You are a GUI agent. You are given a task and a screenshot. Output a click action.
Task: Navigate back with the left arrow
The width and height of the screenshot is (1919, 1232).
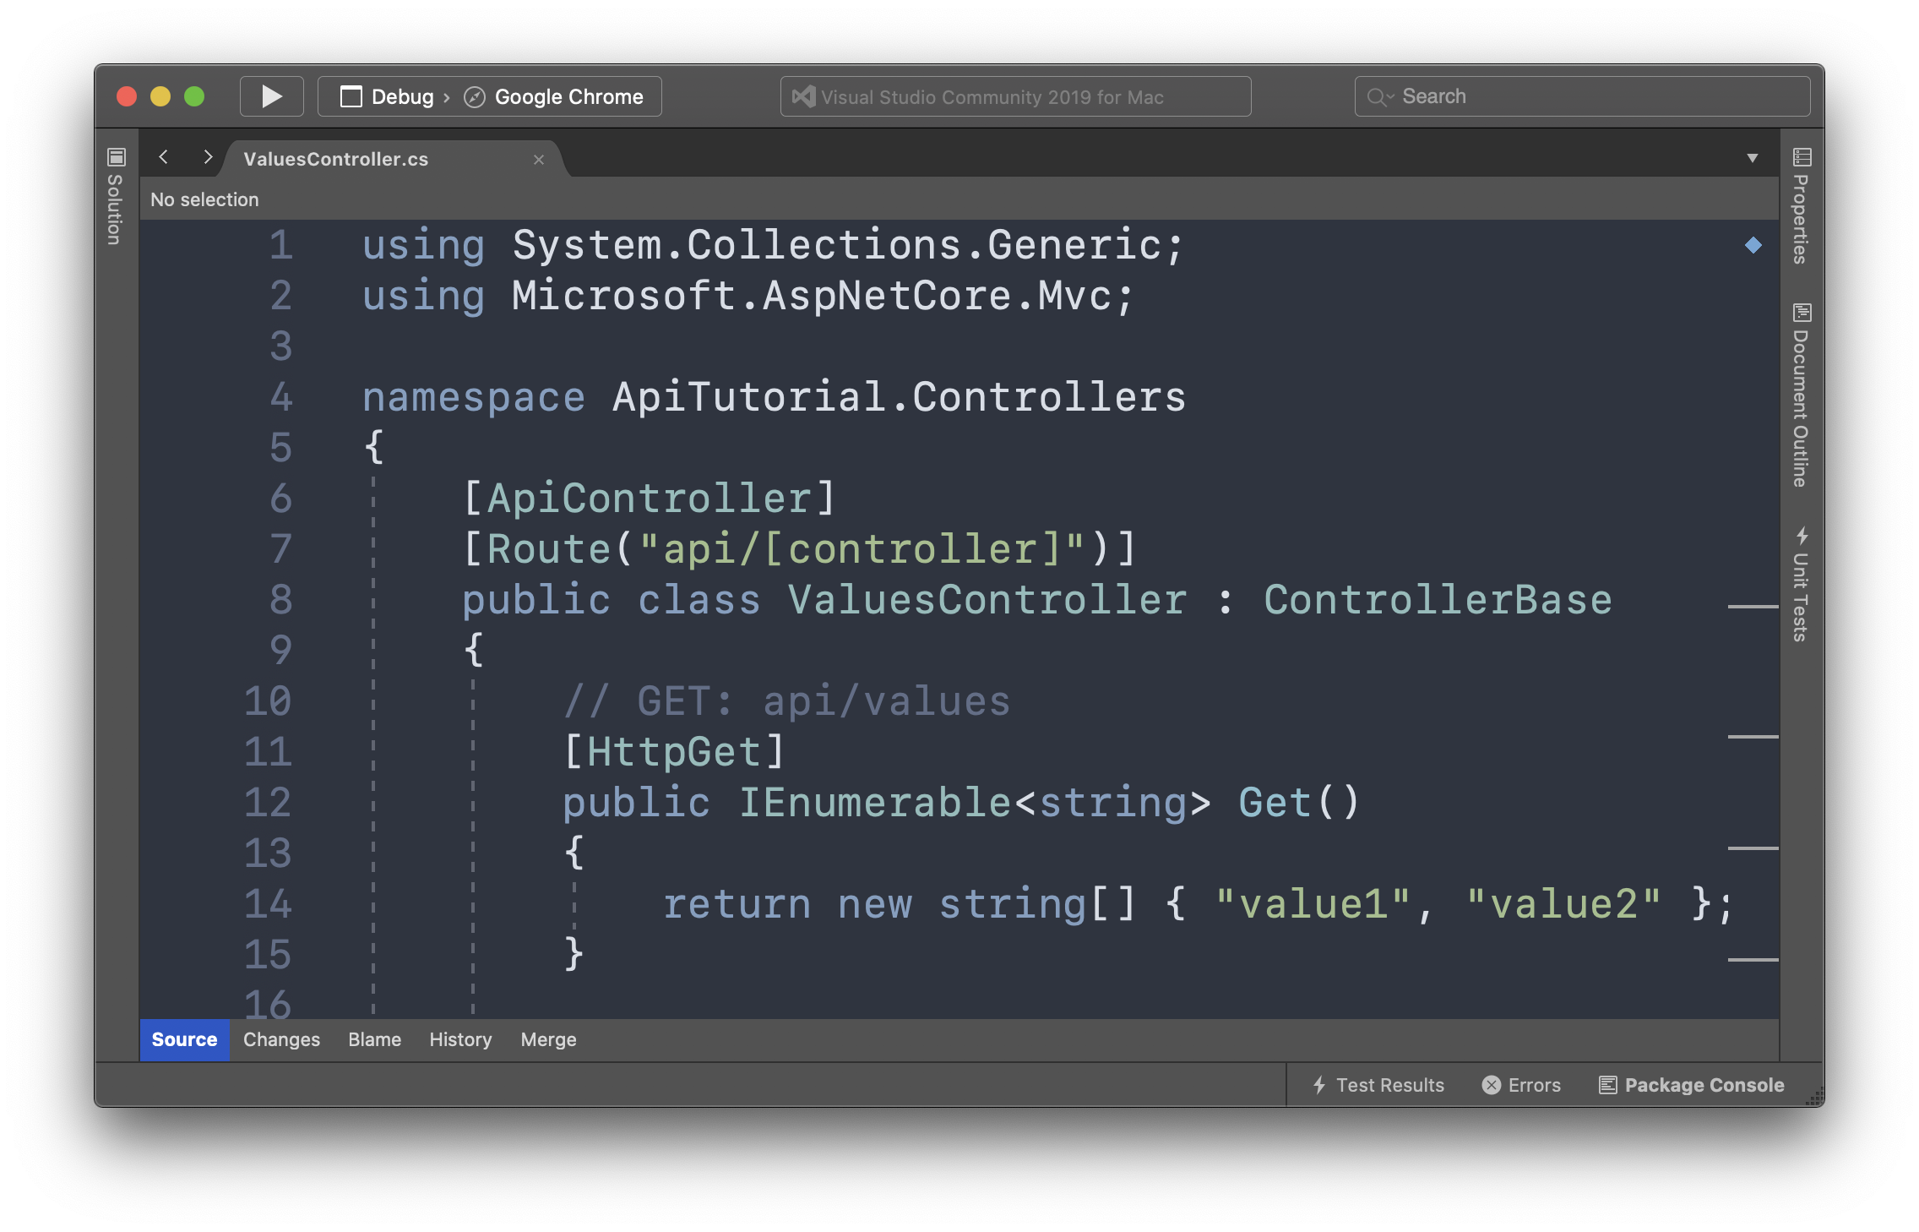coord(164,157)
